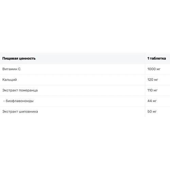Click the digit 1 before таблетка
The height and width of the screenshot is (170, 170).
(148, 58)
